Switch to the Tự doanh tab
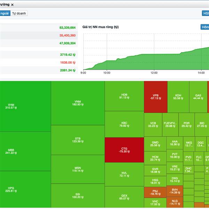 (x=19, y=13)
